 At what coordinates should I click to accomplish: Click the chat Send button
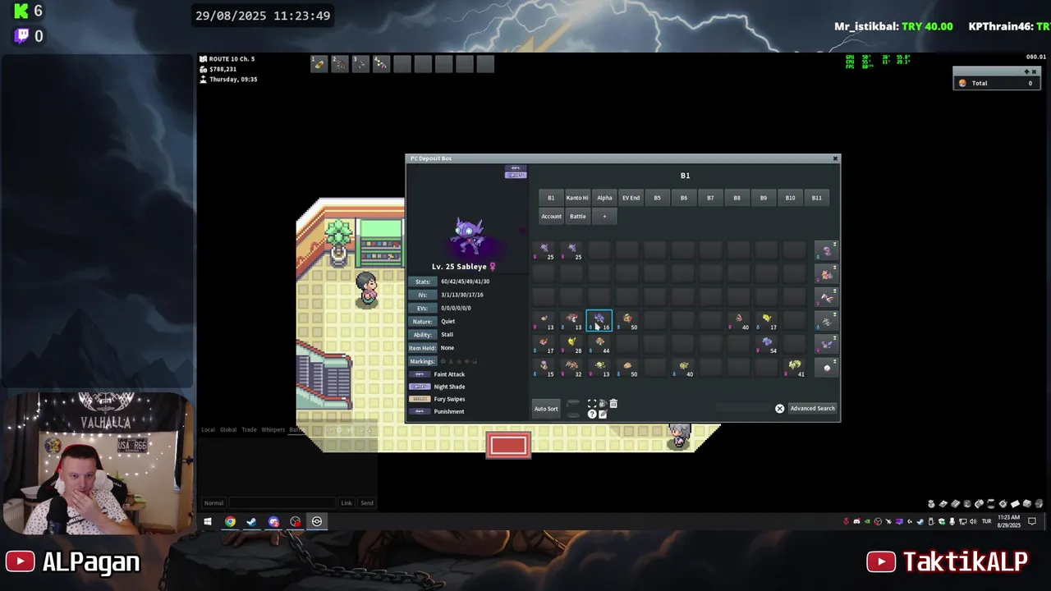pyautogui.click(x=367, y=503)
